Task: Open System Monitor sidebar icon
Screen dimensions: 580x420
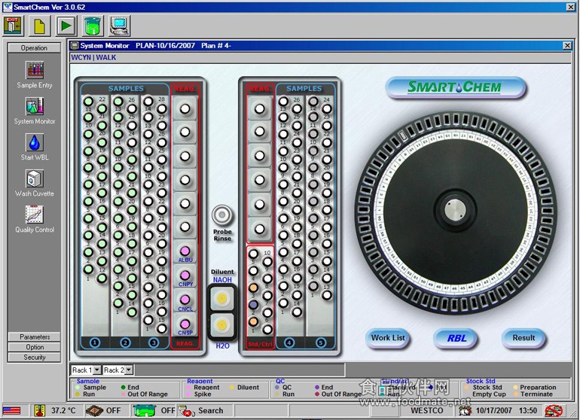Action: coord(35,106)
